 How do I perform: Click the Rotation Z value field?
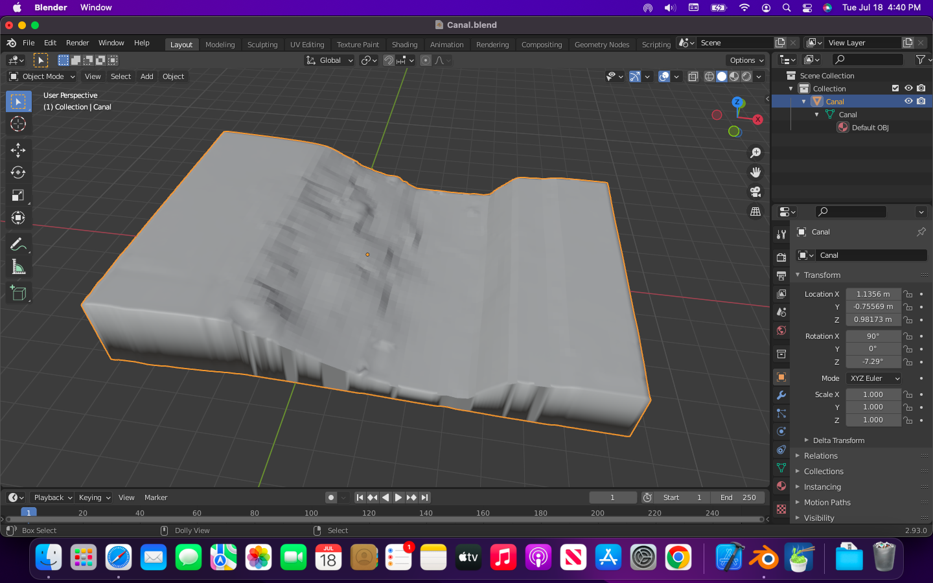873,362
